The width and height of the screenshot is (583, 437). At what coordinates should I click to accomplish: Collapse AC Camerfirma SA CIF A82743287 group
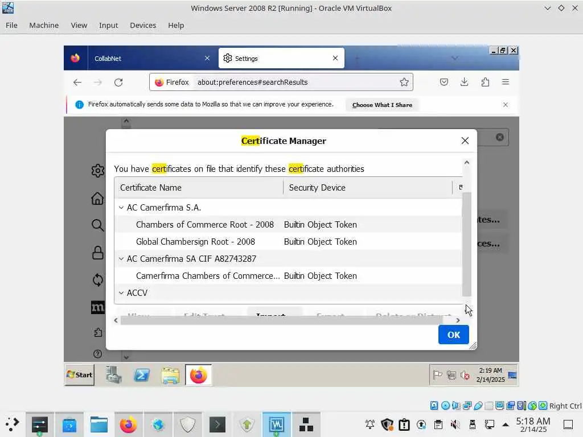coord(121,259)
